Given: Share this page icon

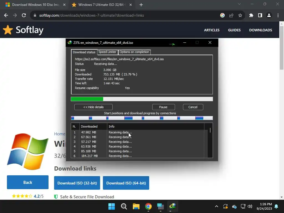Looking at the screenshot, I should click(x=231, y=16).
